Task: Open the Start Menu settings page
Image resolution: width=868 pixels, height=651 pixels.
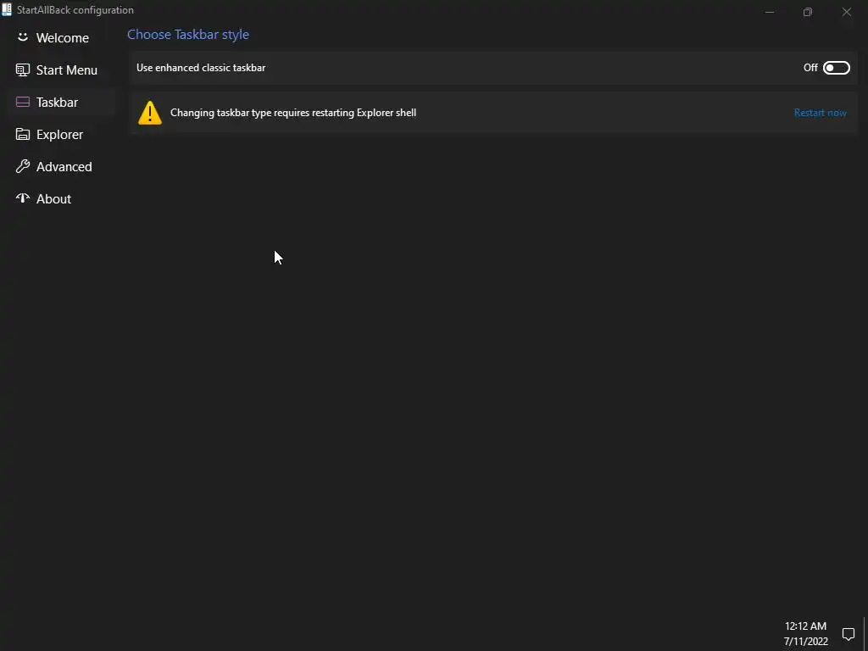Action: pyautogui.click(x=61, y=70)
